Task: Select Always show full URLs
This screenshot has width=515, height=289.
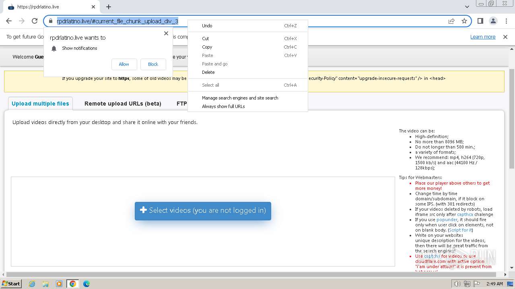Action: pos(248,106)
